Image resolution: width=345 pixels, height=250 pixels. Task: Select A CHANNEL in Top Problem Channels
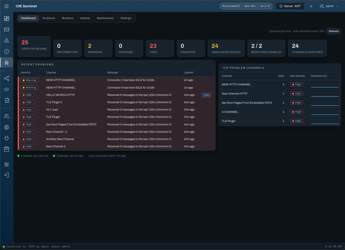[280, 112]
